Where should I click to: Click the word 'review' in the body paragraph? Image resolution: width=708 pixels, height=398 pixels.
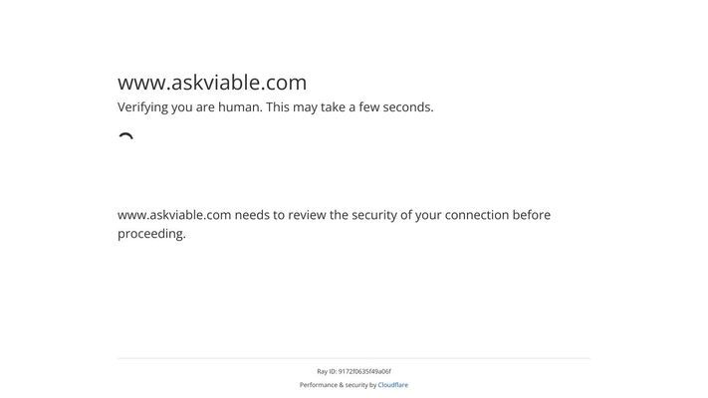click(307, 215)
